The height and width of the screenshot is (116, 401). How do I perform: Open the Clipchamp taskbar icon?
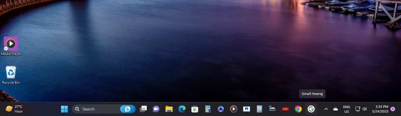pos(221,109)
